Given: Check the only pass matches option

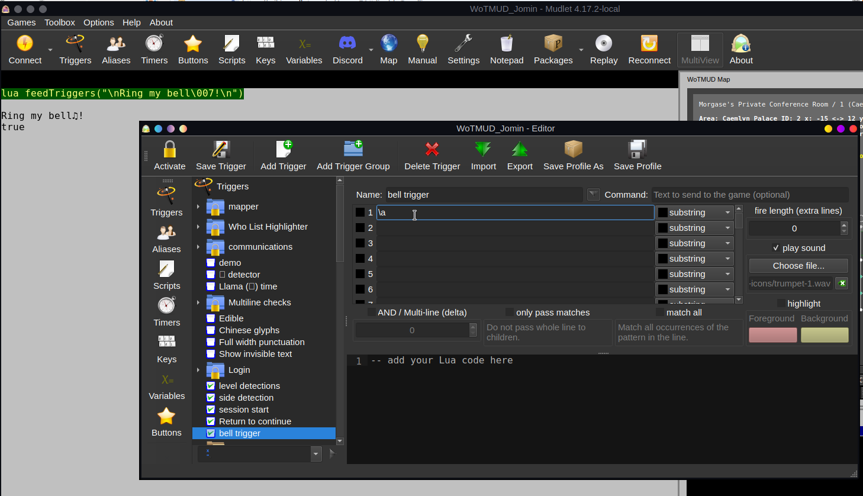Looking at the screenshot, I should [509, 313].
